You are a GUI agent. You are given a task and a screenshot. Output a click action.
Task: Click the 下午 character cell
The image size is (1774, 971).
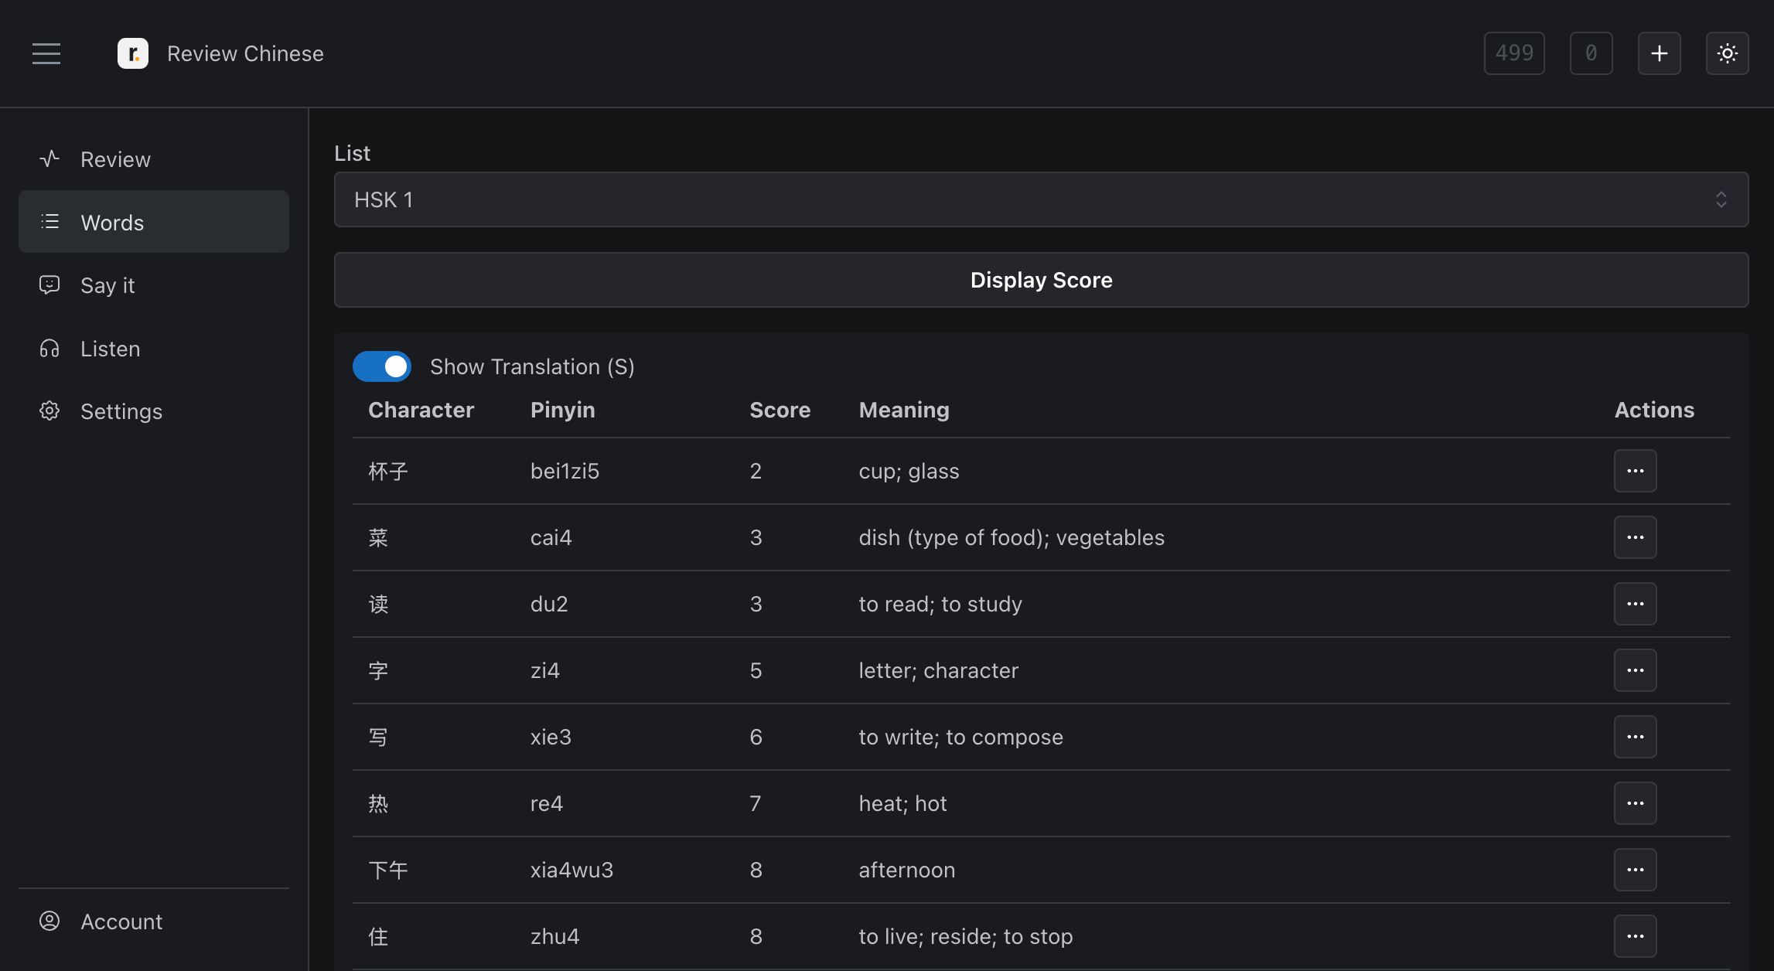[388, 870]
